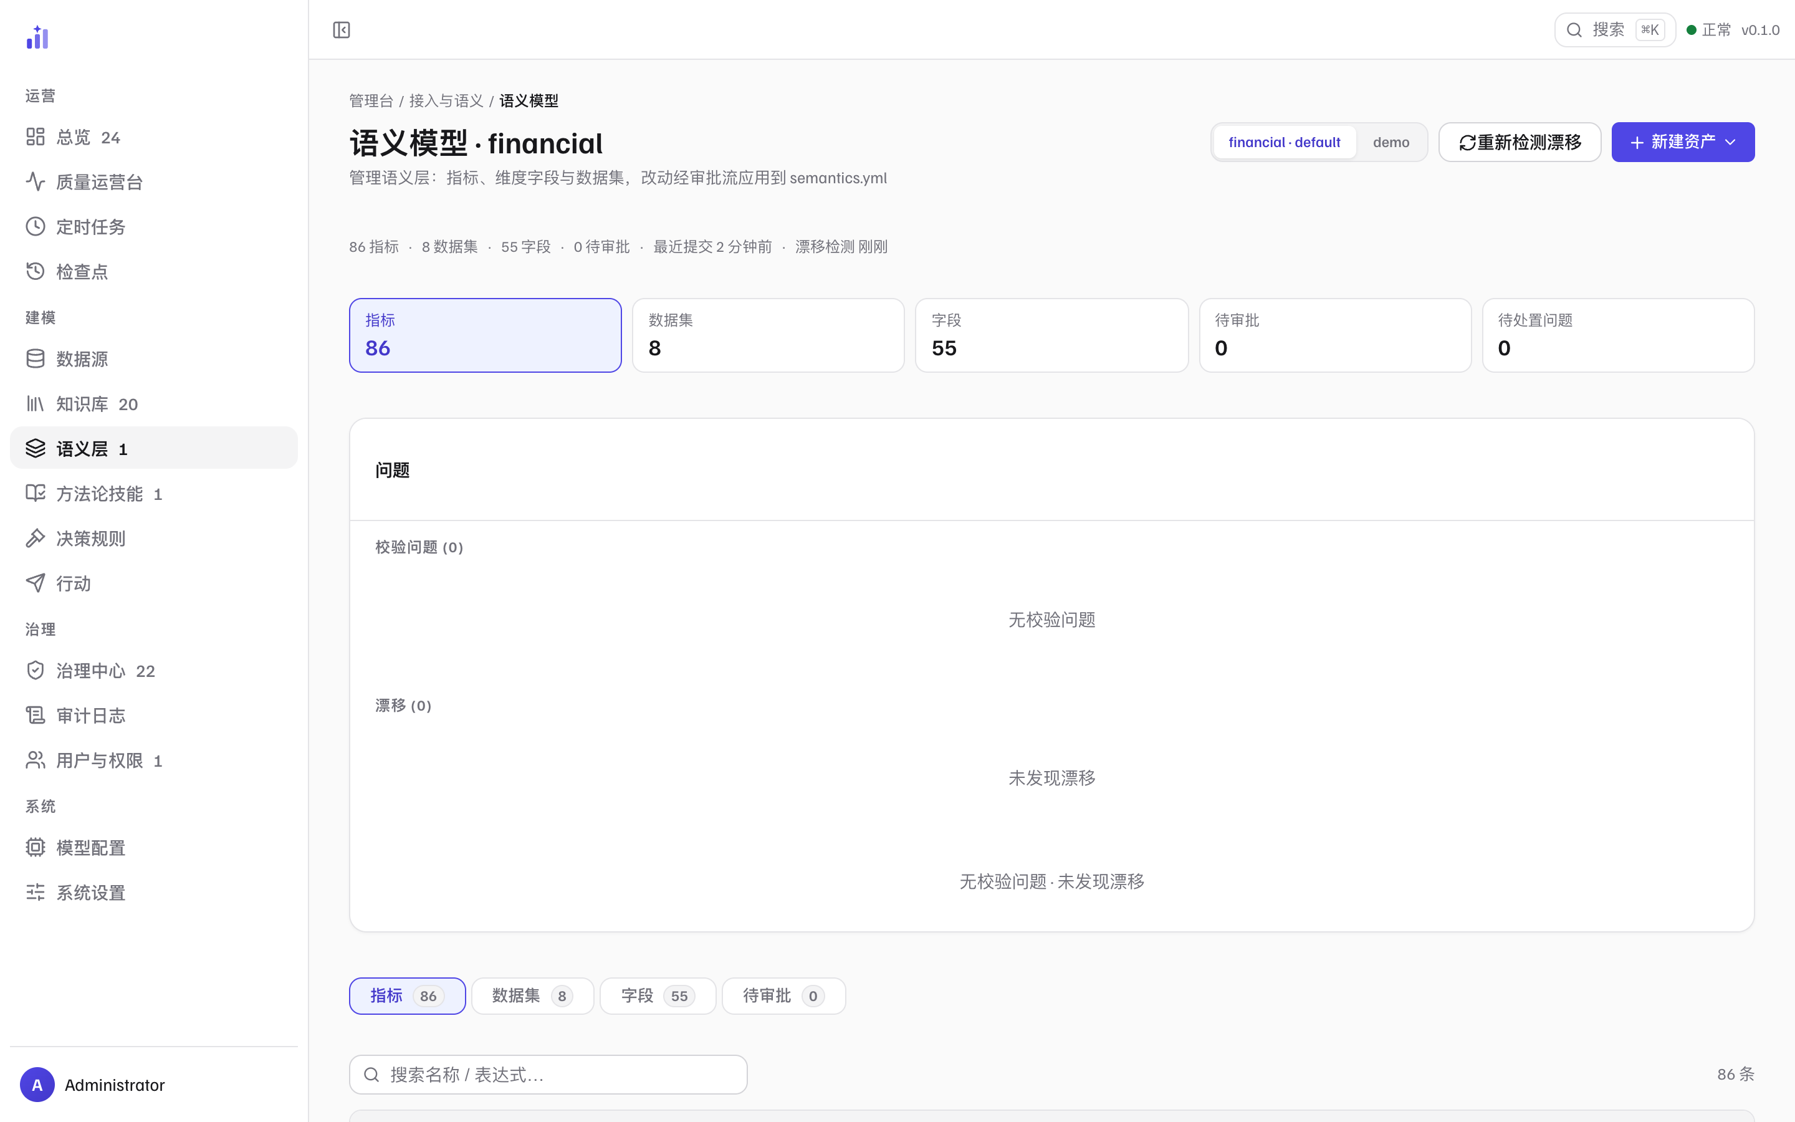Open 方法论技能 book icon
Viewport: 1795px width, 1122px height.
(x=36, y=494)
